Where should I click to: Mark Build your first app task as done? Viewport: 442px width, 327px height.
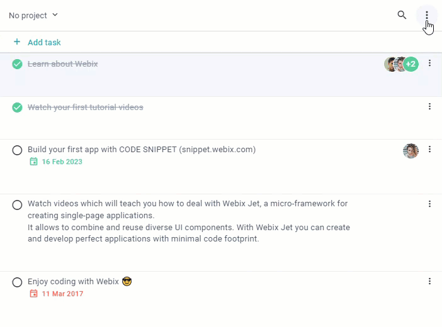(x=17, y=150)
